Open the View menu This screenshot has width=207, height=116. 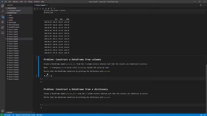point(21,2)
